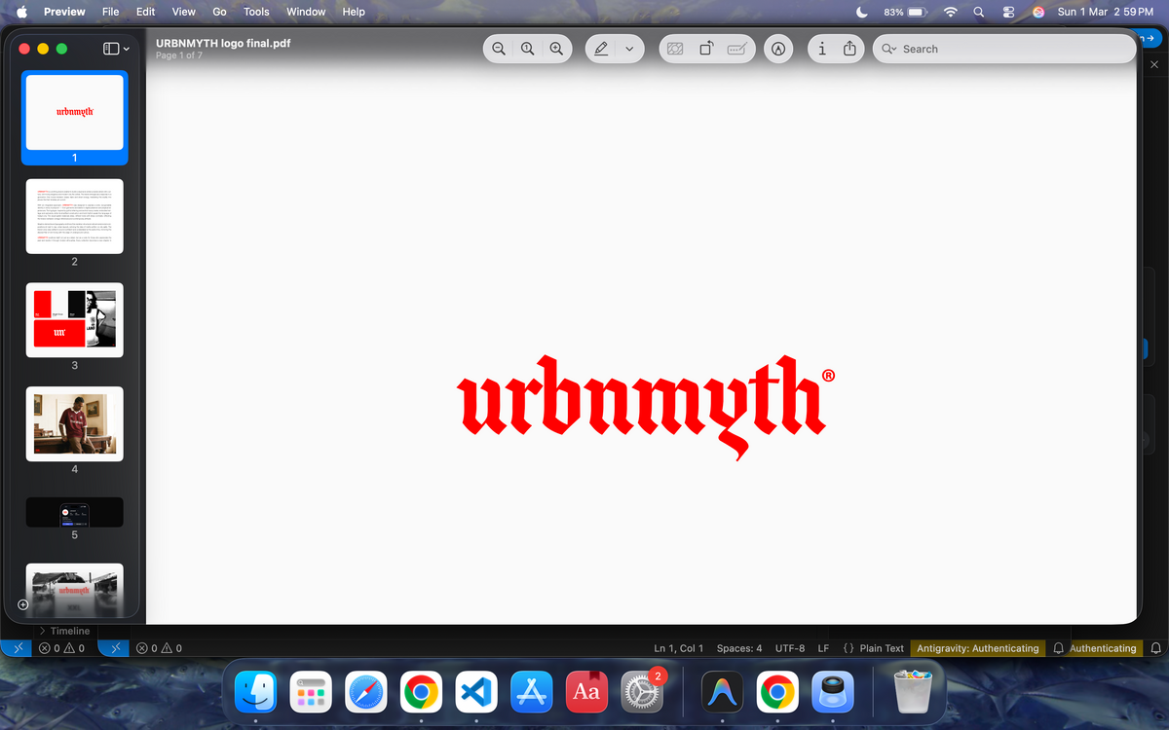The width and height of the screenshot is (1169, 730).
Task: Select page 2 text thumbnail
Action: (75, 216)
